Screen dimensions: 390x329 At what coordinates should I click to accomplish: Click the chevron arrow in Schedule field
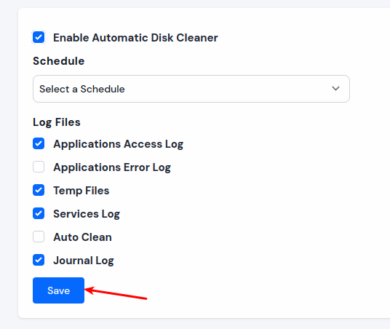pyautogui.click(x=335, y=89)
